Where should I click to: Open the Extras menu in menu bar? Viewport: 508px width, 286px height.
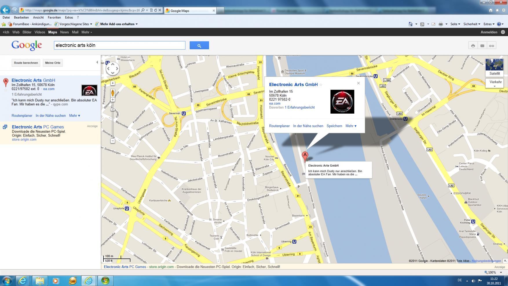pyautogui.click(x=69, y=17)
